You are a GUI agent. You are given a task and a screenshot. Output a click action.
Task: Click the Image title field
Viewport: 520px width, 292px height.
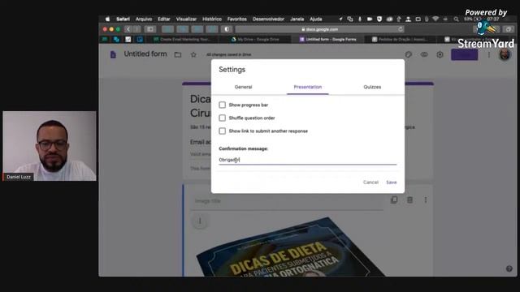(287, 201)
